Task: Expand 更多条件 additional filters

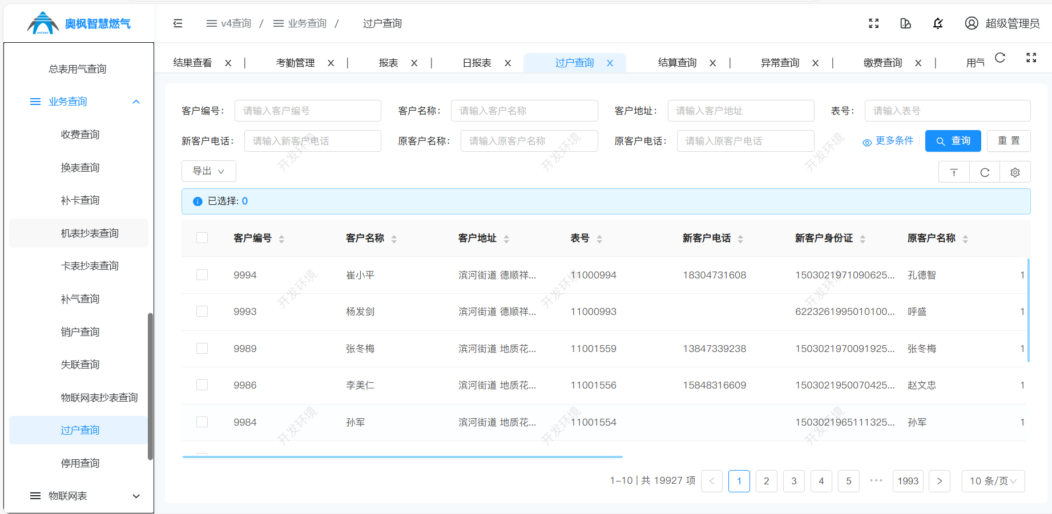Action: (x=888, y=141)
